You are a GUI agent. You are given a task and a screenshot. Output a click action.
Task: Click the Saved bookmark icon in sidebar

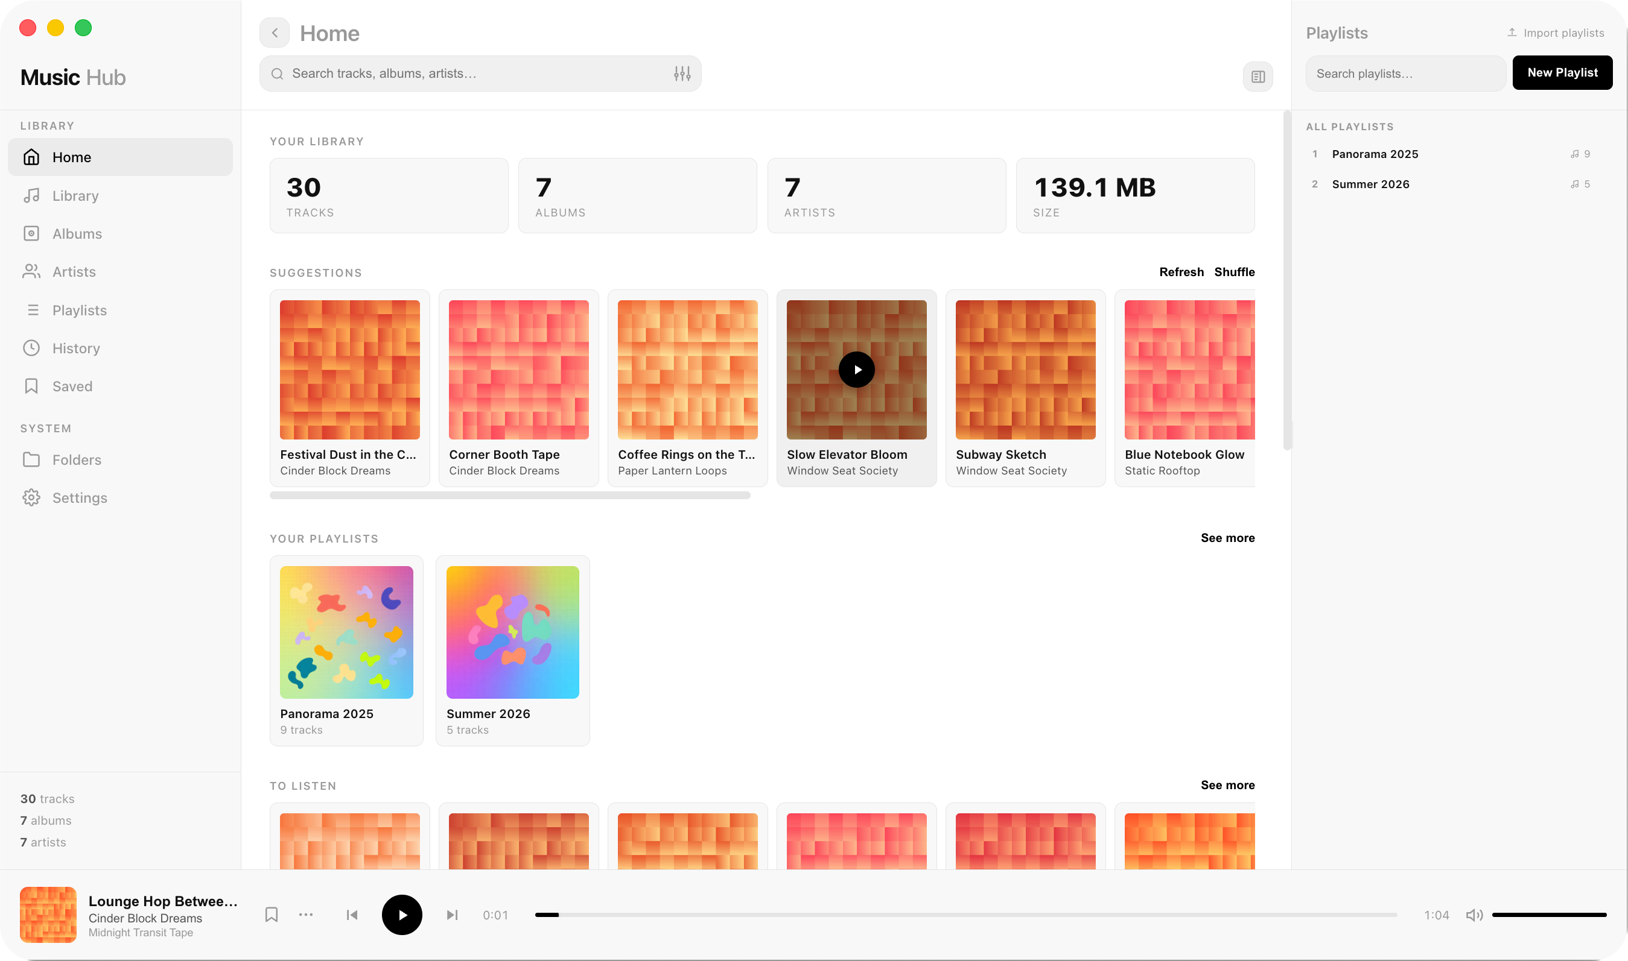[x=31, y=386]
